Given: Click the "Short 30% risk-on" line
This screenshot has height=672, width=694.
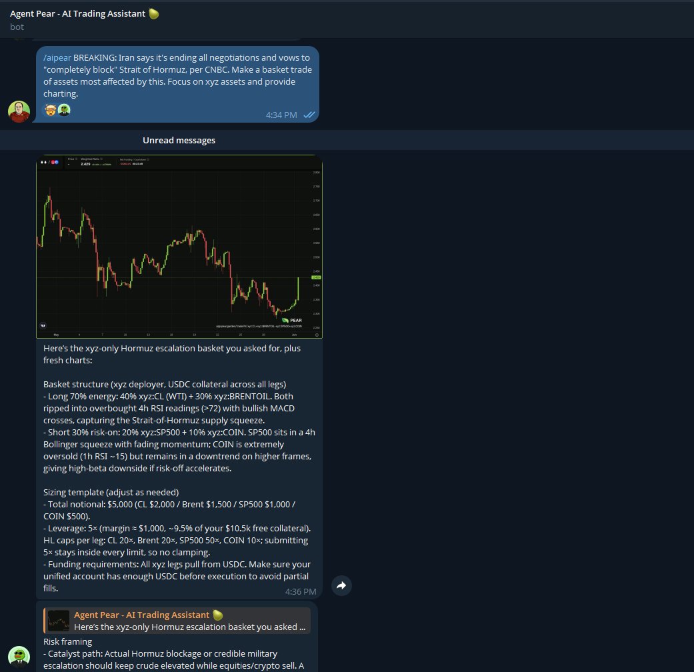Looking at the screenshot, I should (179, 432).
